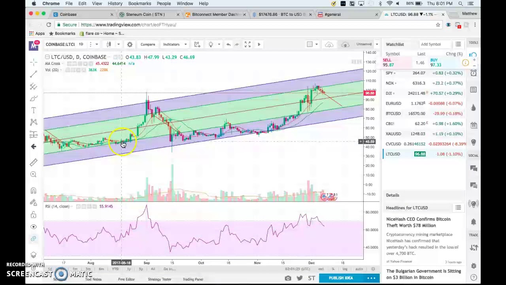Set chart range to YTD
The image size is (506, 285).
[x=115, y=269]
